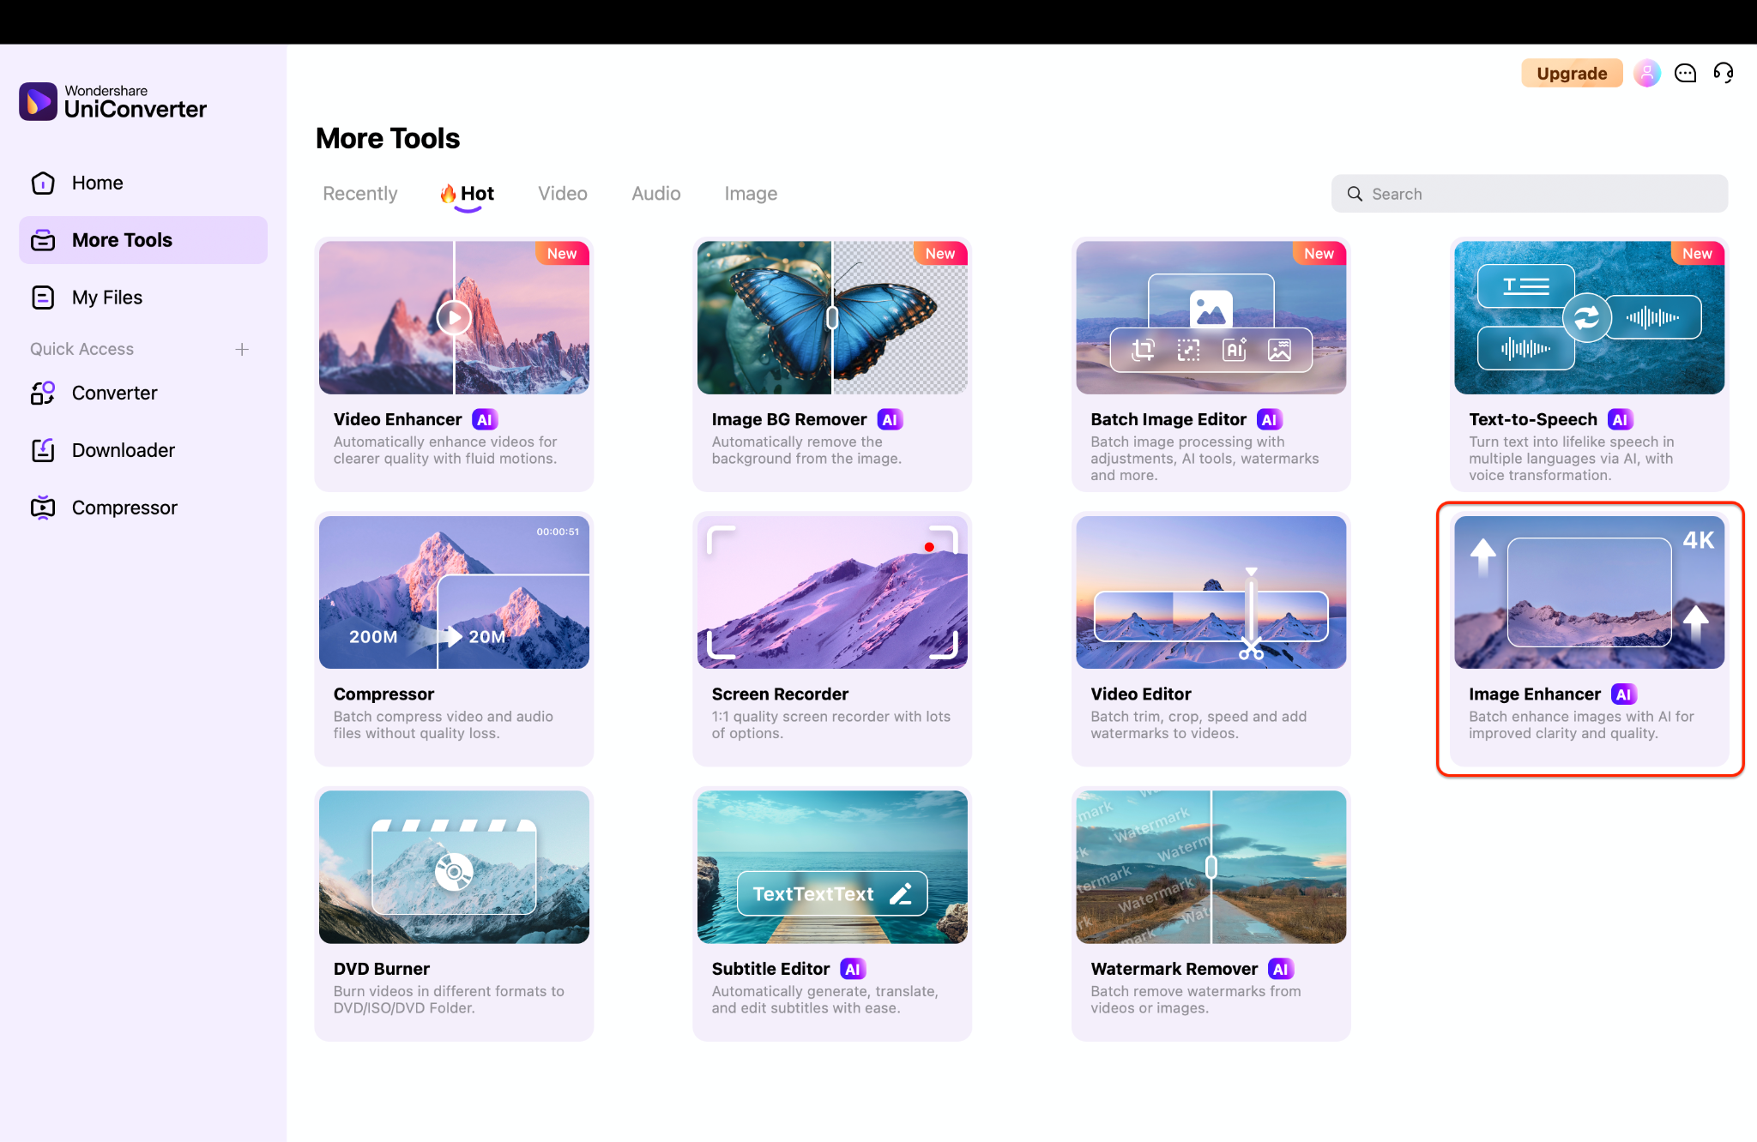Open Downloader from Quick Access

click(143, 450)
